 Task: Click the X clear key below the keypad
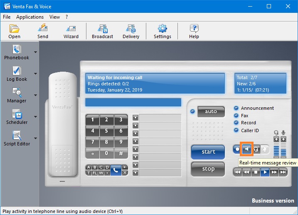click(125, 173)
